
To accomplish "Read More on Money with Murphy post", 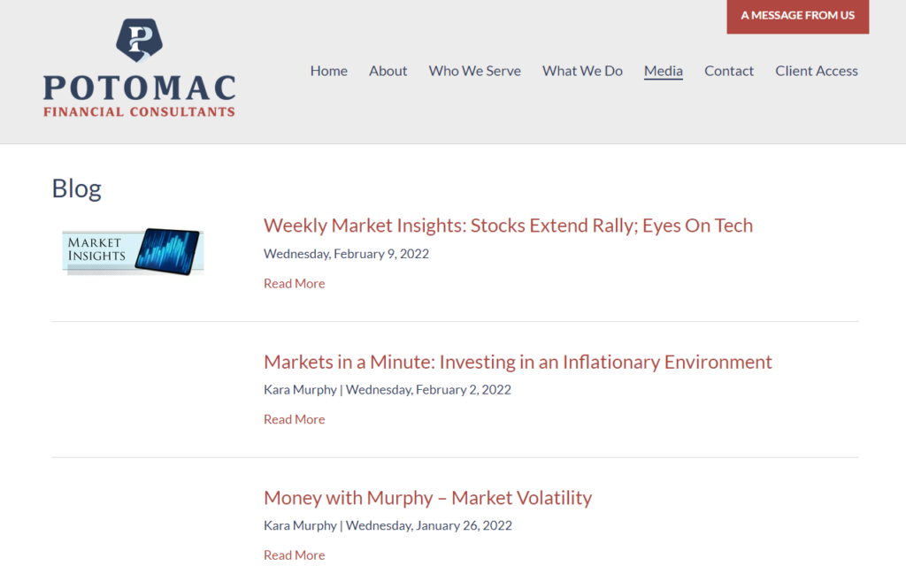I will (294, 555).
